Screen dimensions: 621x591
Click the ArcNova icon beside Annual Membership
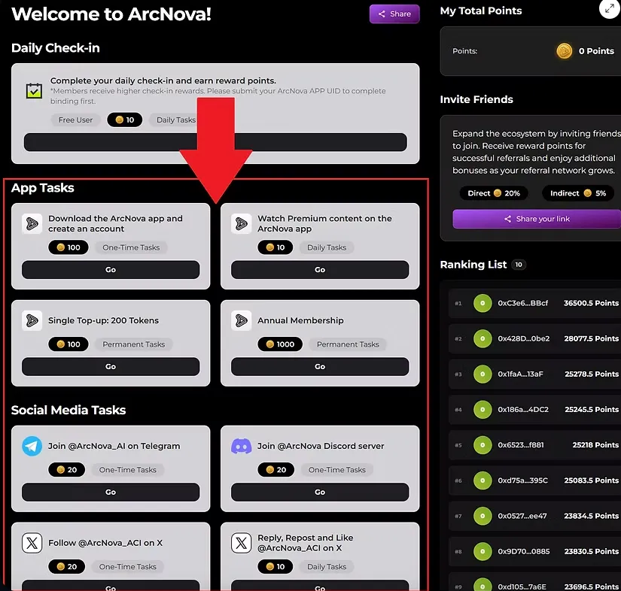point(241,320)
